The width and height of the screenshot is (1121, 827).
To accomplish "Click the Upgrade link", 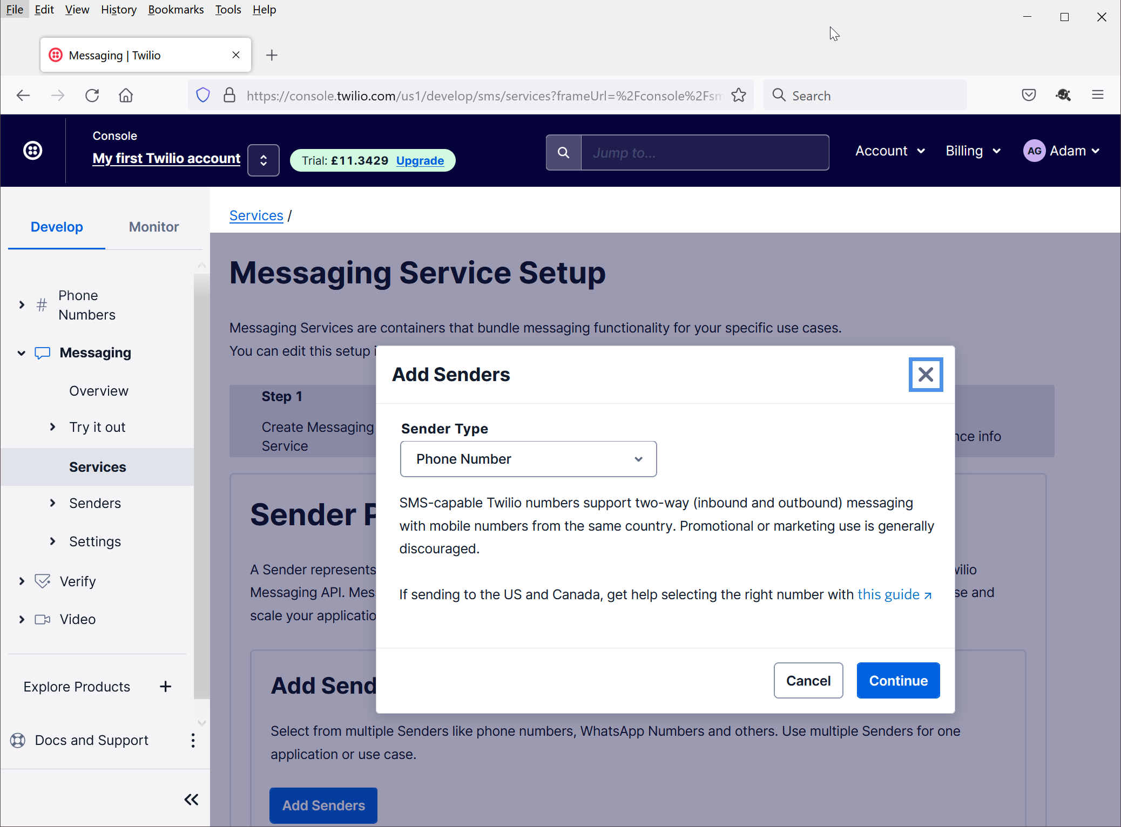I will click(x=420, y=161).
